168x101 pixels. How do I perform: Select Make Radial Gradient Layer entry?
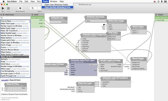click(15, 55)
